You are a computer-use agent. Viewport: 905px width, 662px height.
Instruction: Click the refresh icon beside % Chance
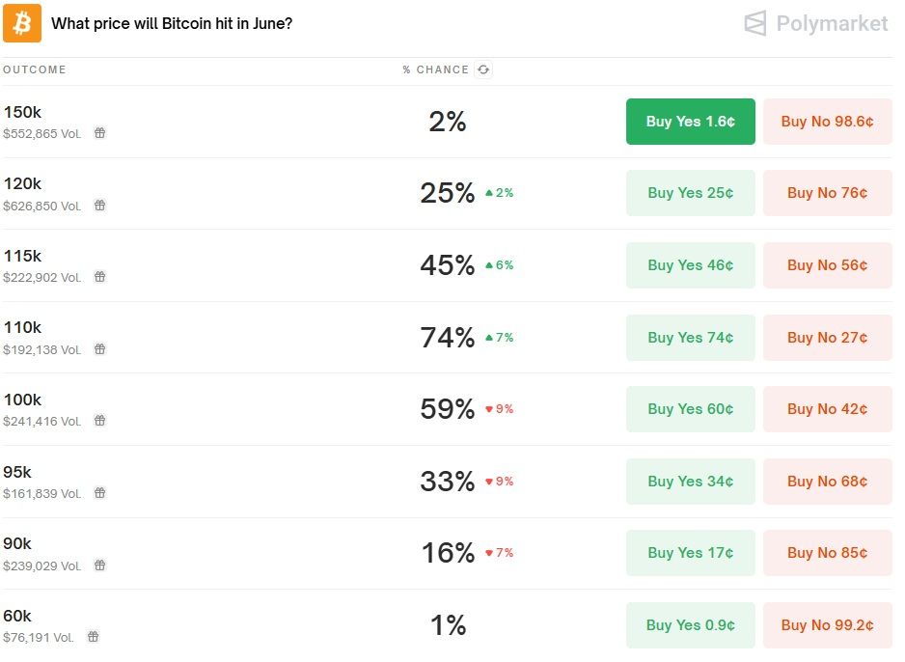pyautogui.click(x=483, y=69)
